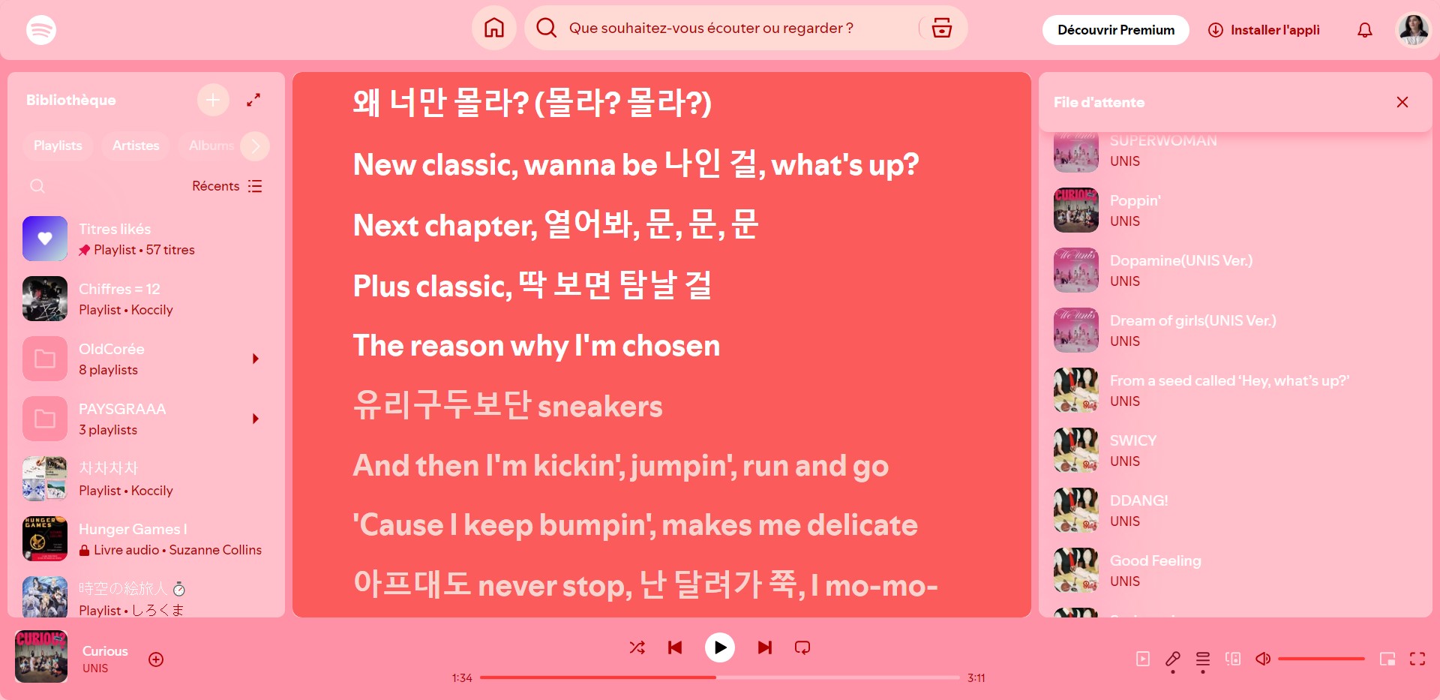This screenshot has width=1440, height=700.
Task: Open connect to a device icon
Action: point(1233,659)
